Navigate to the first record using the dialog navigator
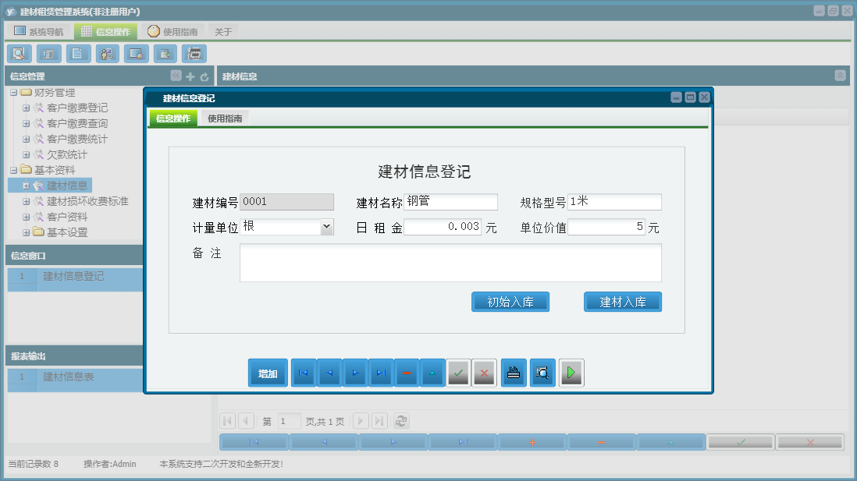The width and height of the screenshot is (857, 481). pos(304,373)
